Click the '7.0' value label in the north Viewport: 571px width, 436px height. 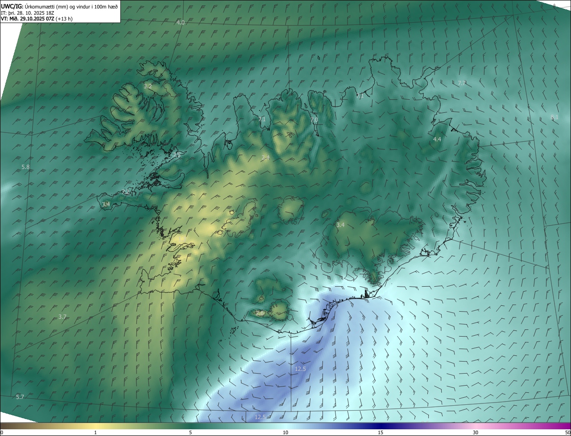point(314,120)
